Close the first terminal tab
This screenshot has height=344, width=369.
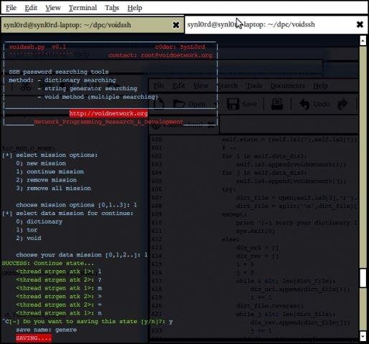pos(176,25)
